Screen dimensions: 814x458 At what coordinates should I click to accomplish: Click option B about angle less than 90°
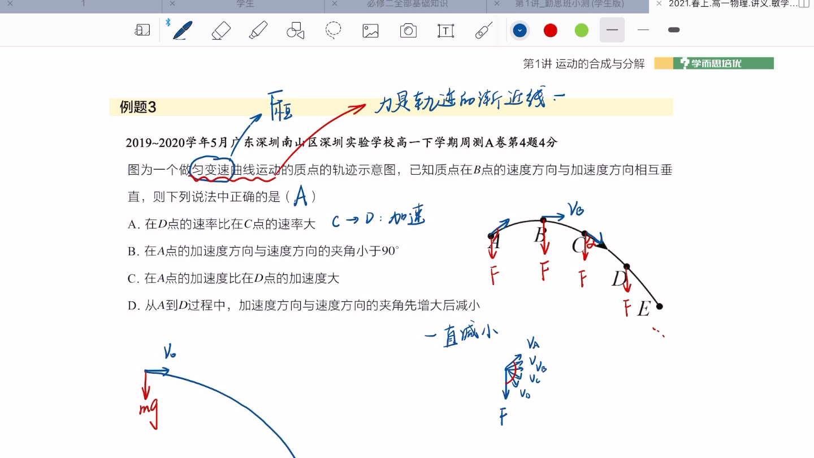tap(263, 251)
